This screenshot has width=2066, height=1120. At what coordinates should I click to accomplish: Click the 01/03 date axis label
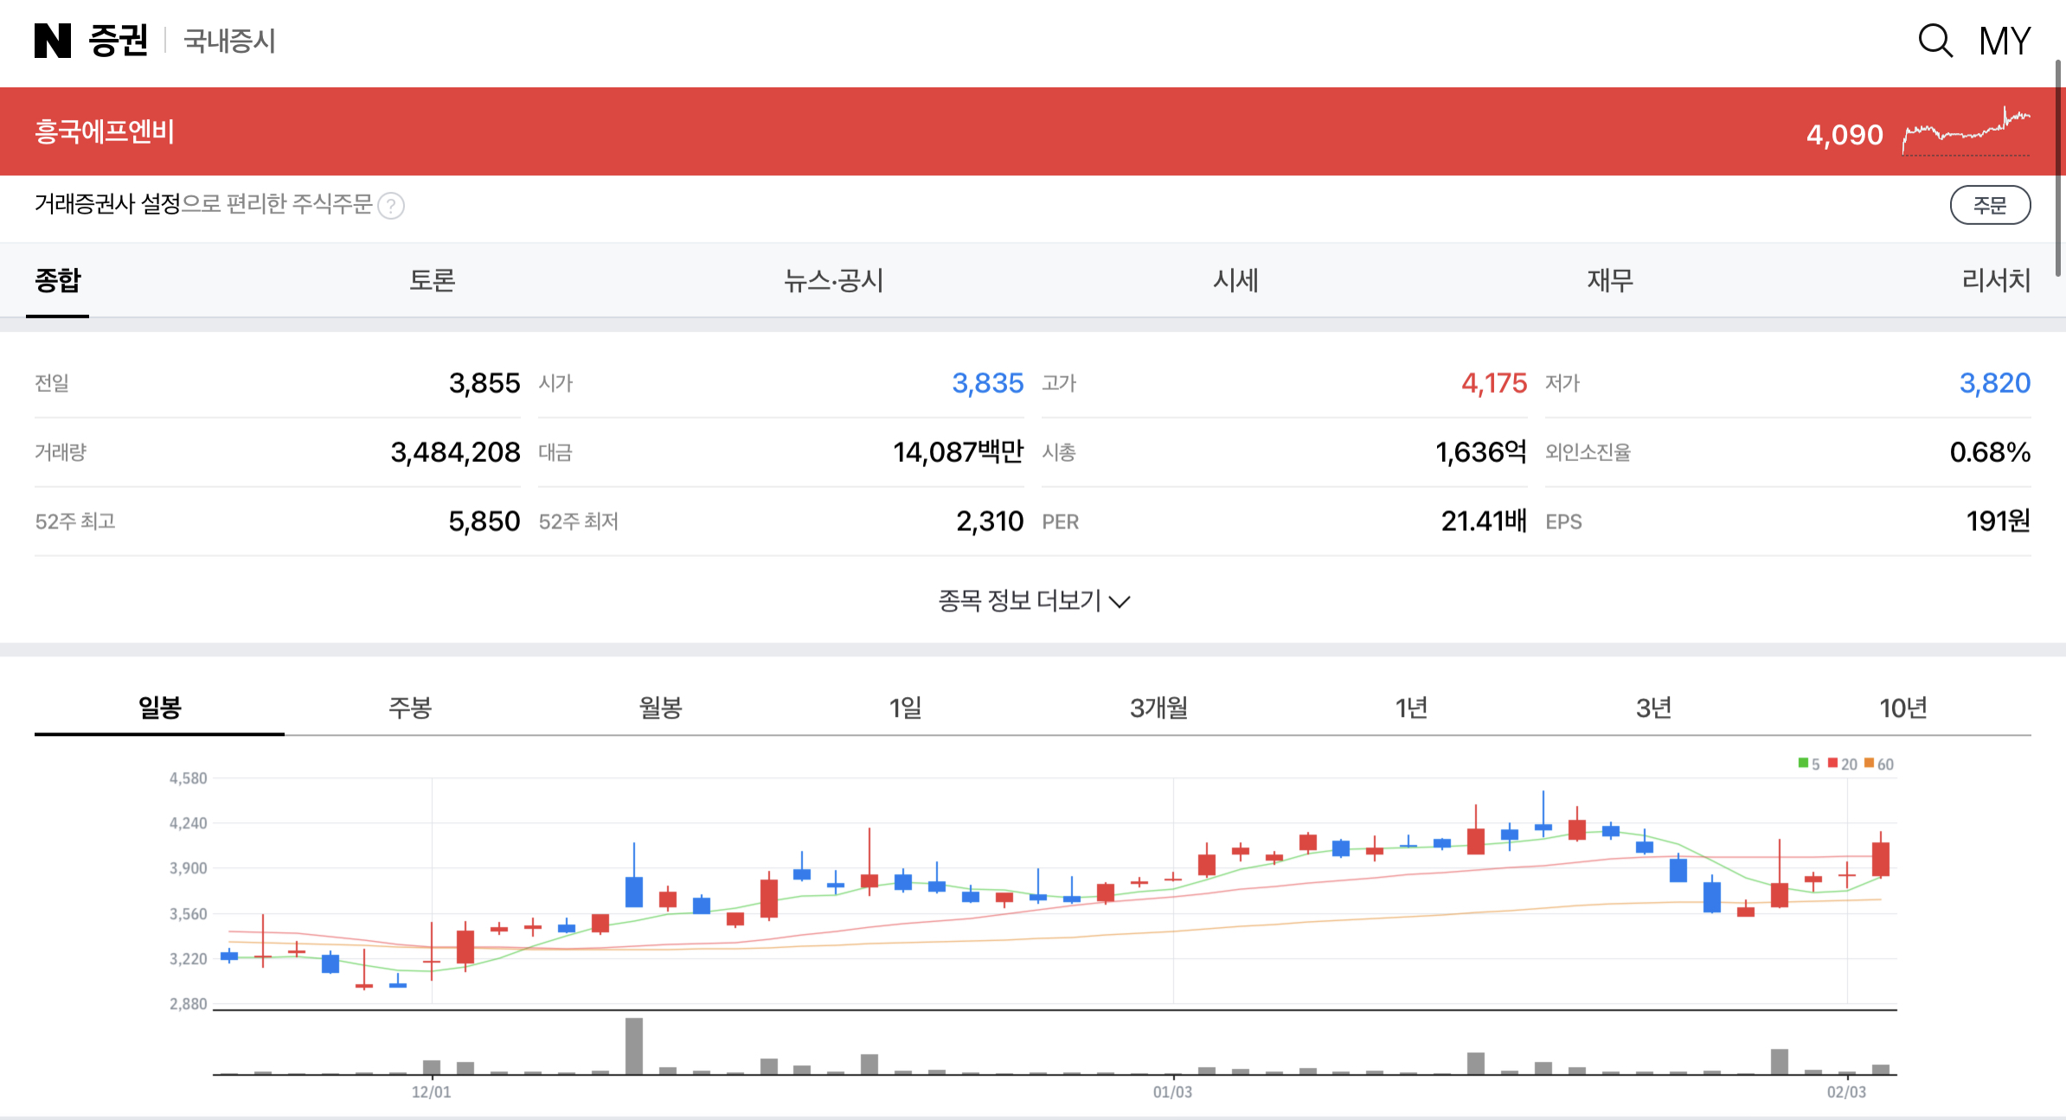click(x=1172, y=1092)
